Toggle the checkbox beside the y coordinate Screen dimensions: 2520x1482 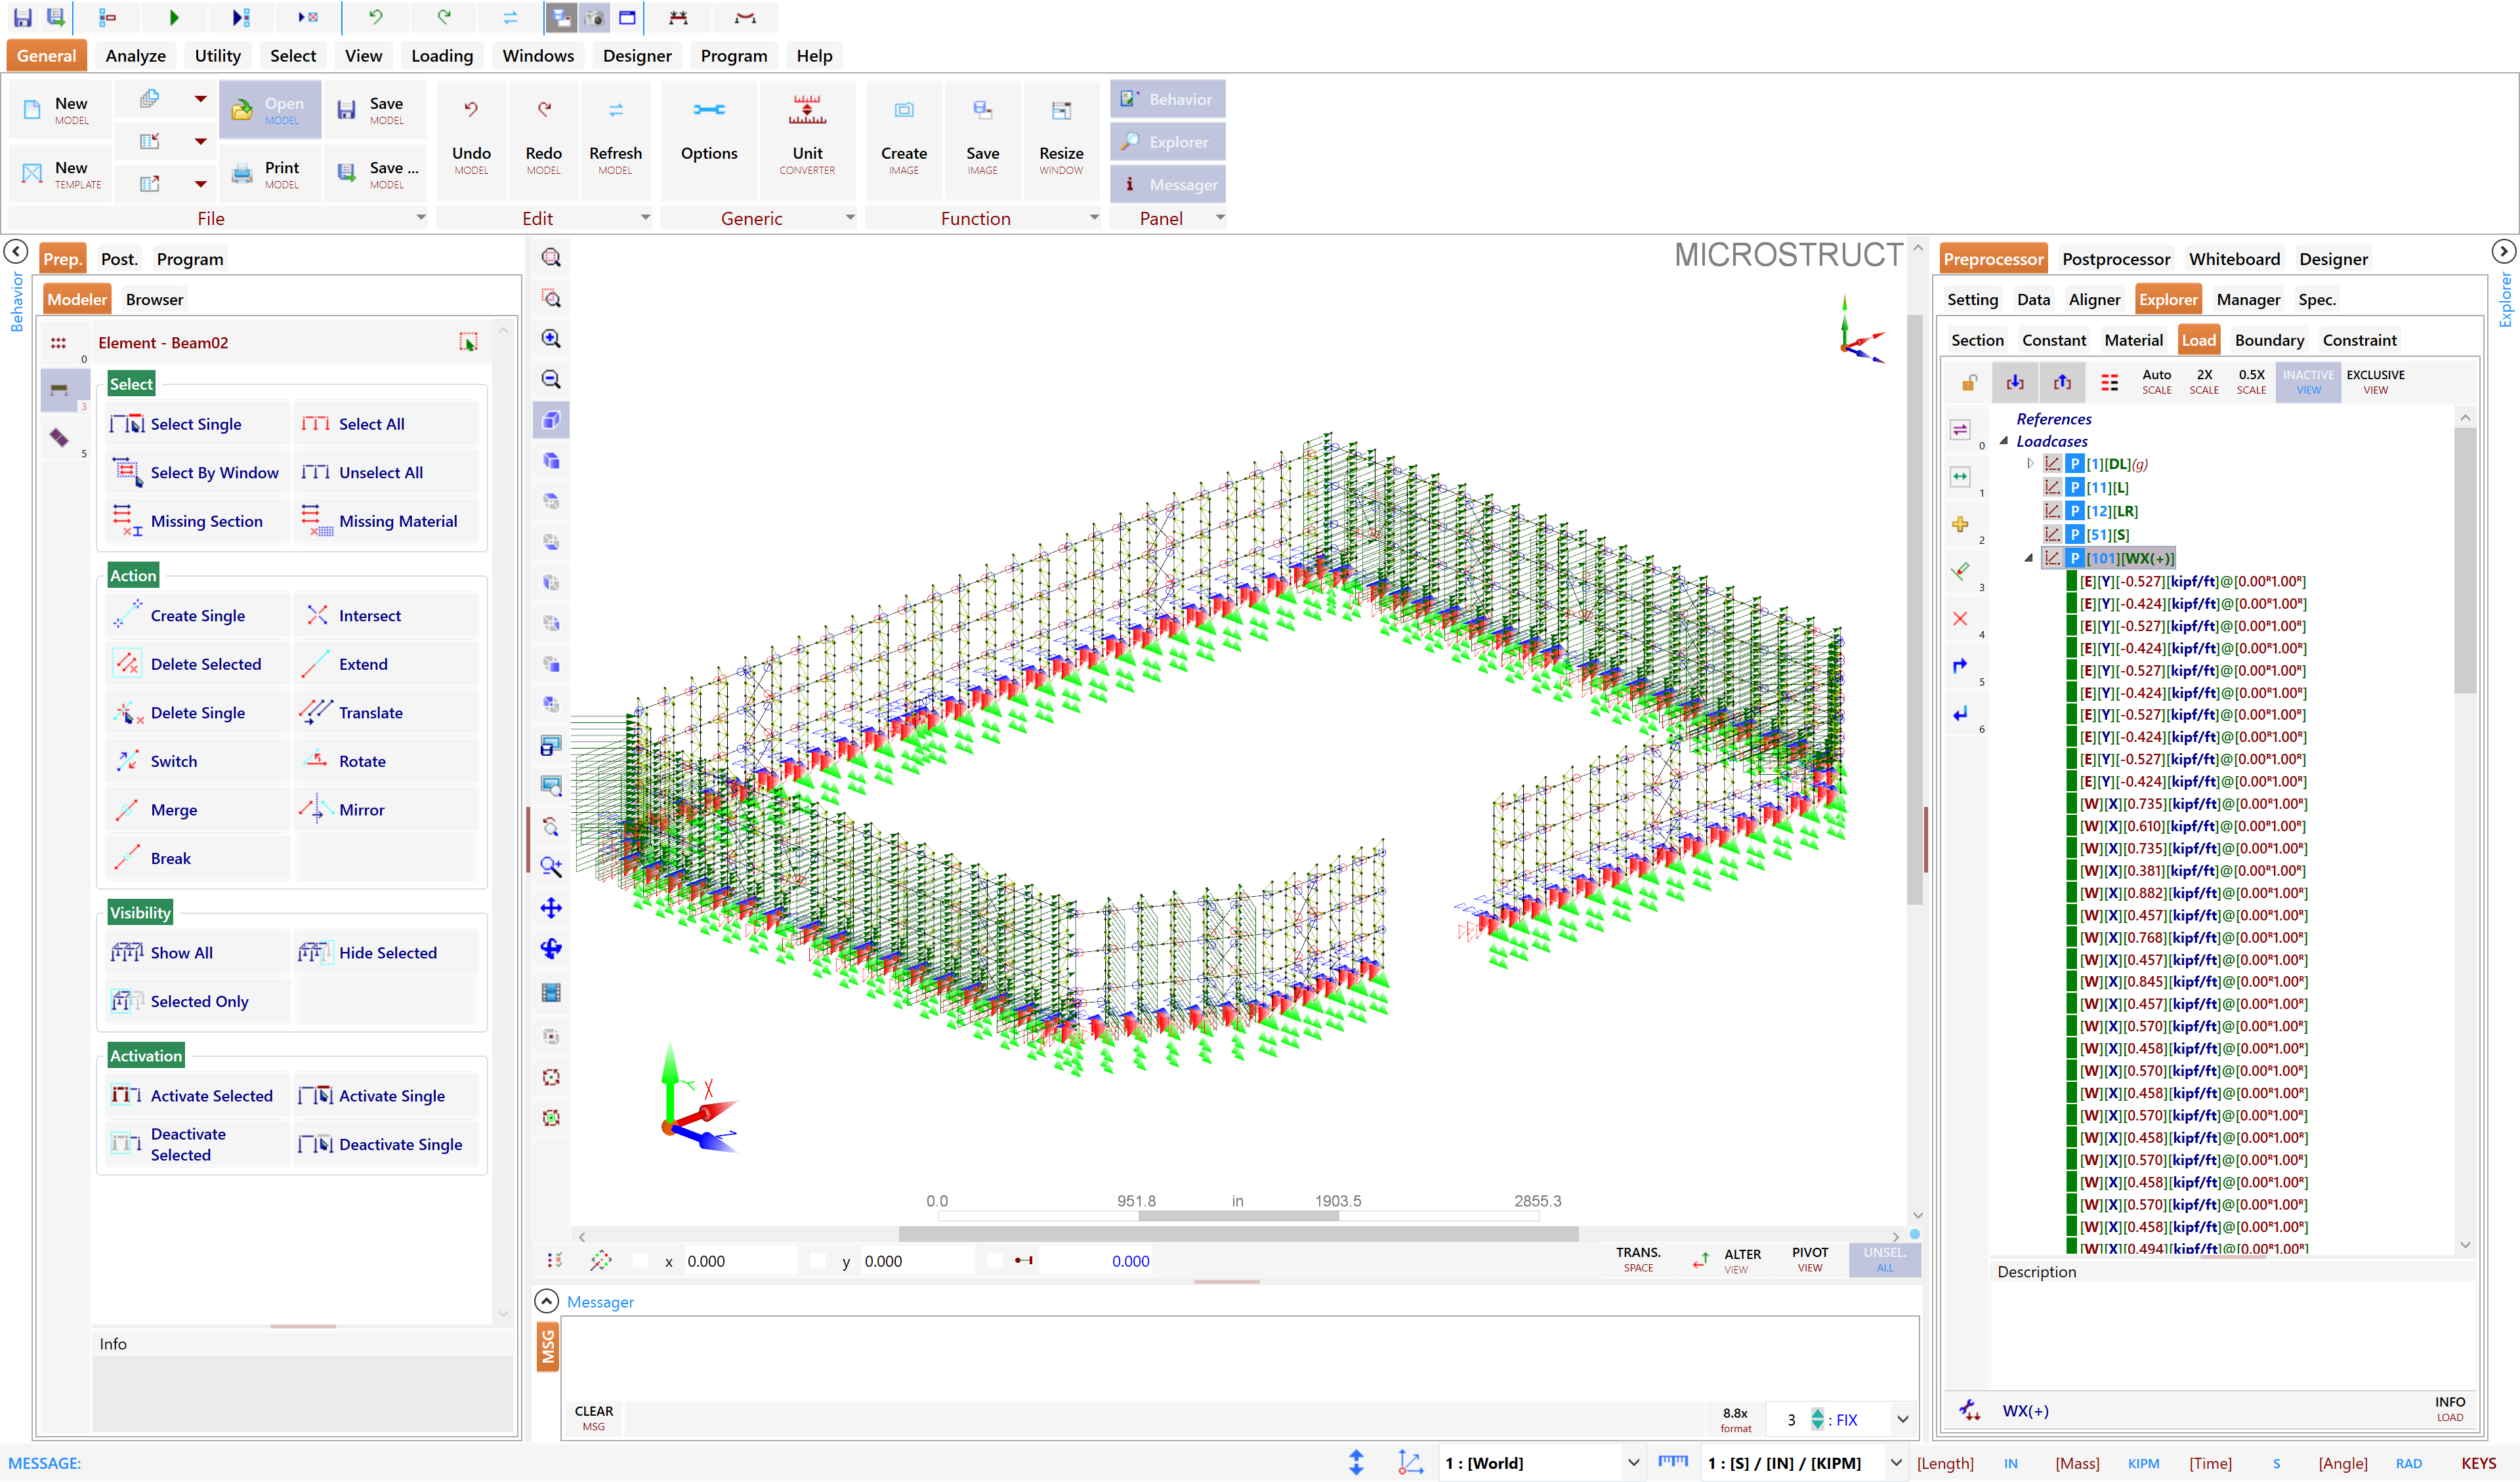click(x=817, y=1261)
